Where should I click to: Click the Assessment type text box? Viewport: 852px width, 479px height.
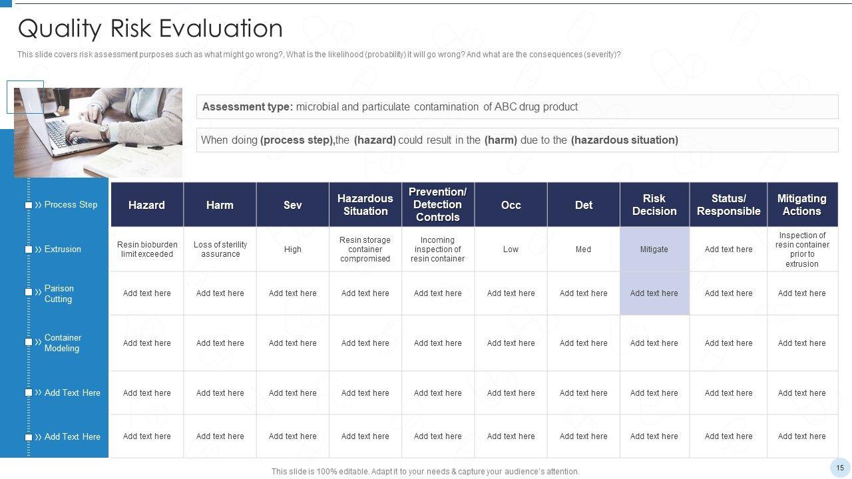tap(517, 107)
